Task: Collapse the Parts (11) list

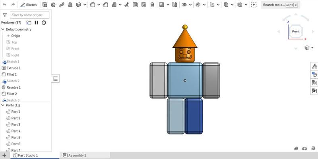Action: click(3, 105)
